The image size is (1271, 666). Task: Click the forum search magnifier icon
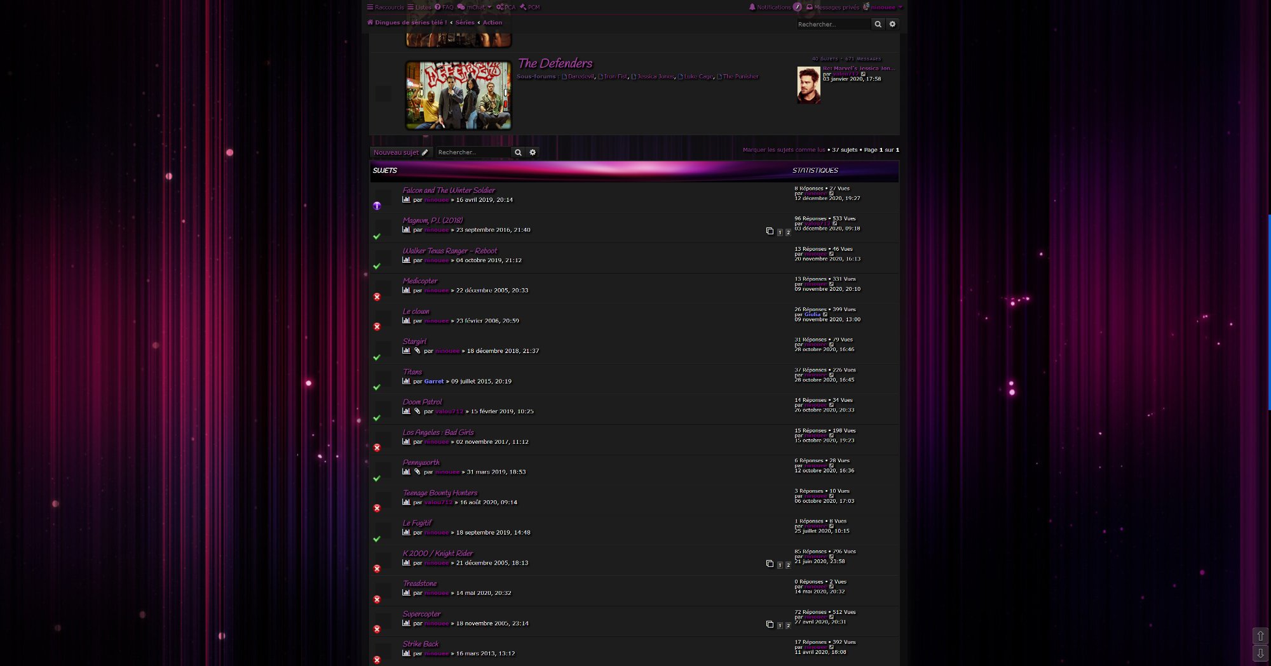518,152
